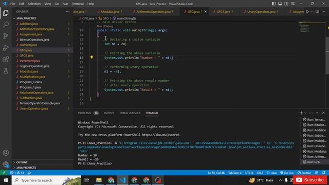This screenshot has height=185, width=329.
Task: Open editor More Actions ellipsis
Action: pos(323,12)
